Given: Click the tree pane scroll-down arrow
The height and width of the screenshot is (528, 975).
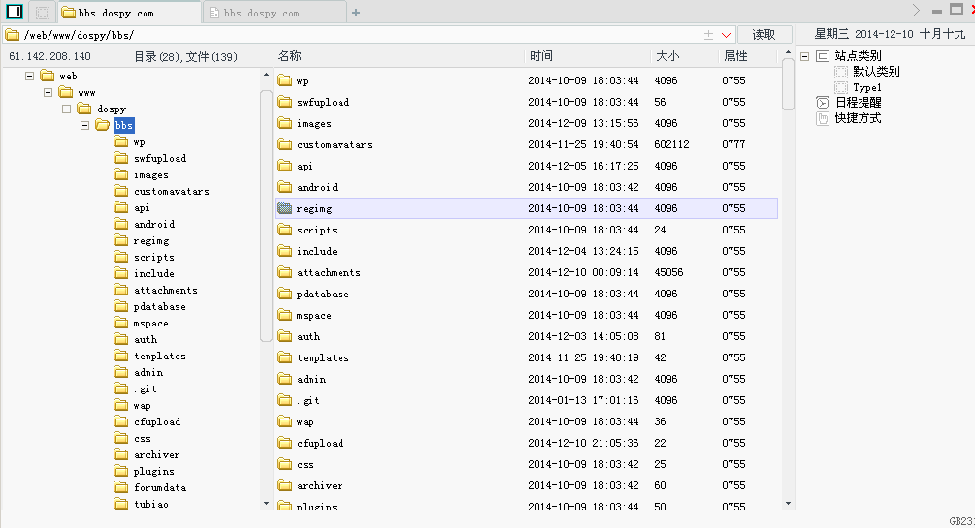Looking at the screenshot, I should click(266, 503).
